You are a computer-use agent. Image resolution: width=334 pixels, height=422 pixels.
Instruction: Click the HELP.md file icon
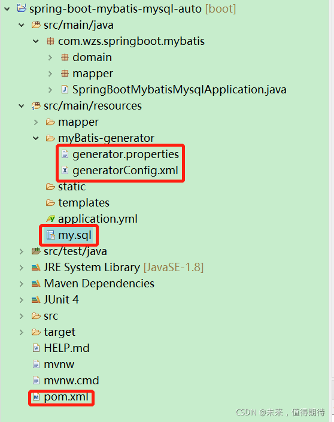click(36, 348)
